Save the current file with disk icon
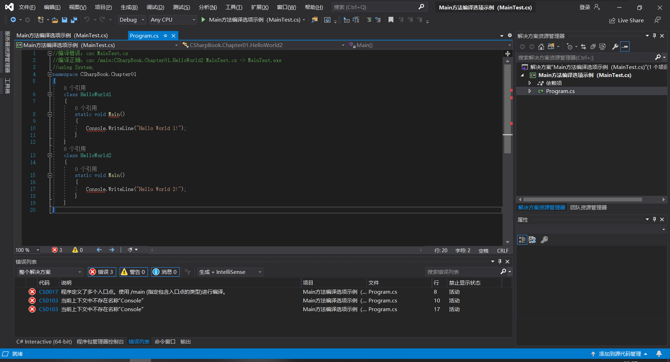This screenshot has height=362, width=670. [x=64, y=20]
